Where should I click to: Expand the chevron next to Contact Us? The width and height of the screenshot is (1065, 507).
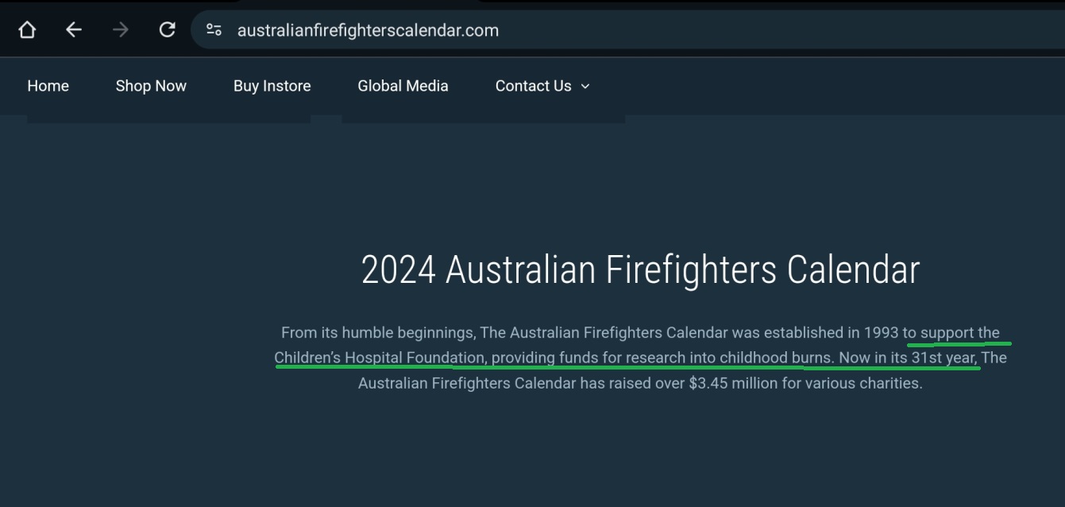[585, 86]
